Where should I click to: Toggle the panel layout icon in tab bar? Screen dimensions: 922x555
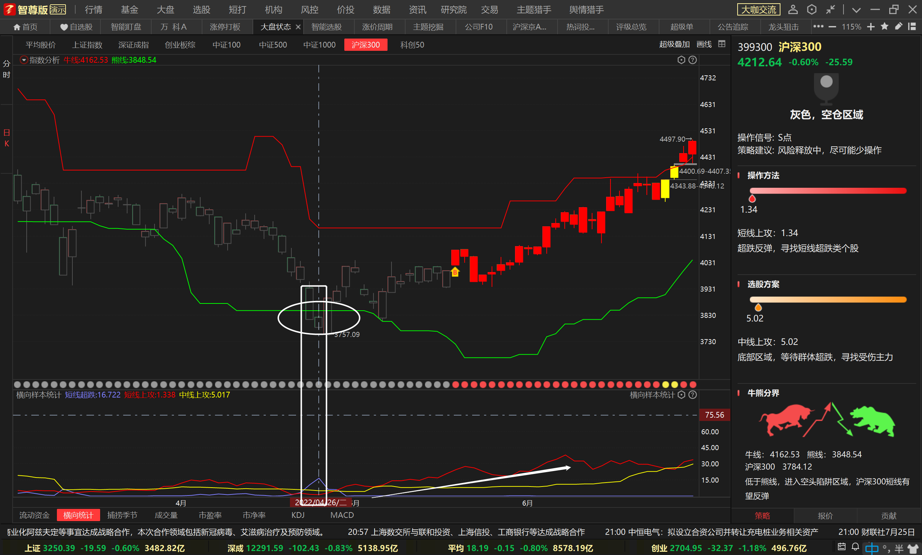(912, 27)
